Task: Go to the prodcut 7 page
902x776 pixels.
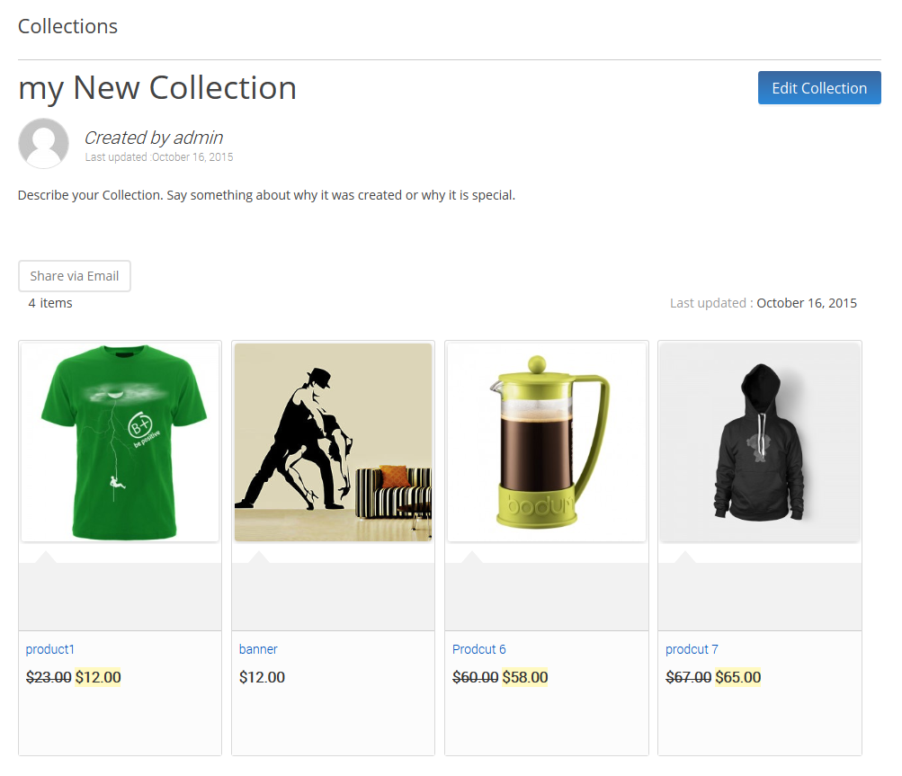Action: 692,649
